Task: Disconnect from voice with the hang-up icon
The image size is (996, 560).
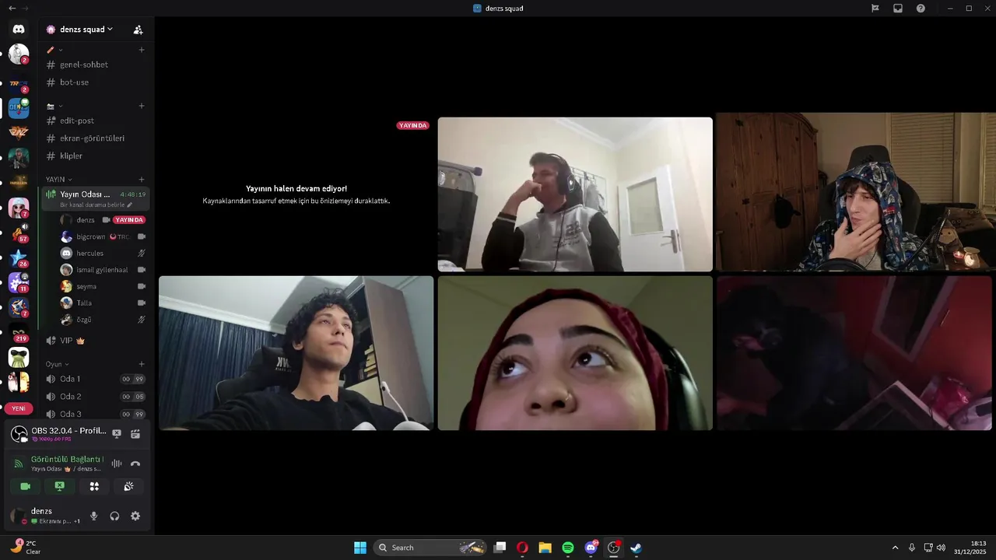Action: point(135,464)
